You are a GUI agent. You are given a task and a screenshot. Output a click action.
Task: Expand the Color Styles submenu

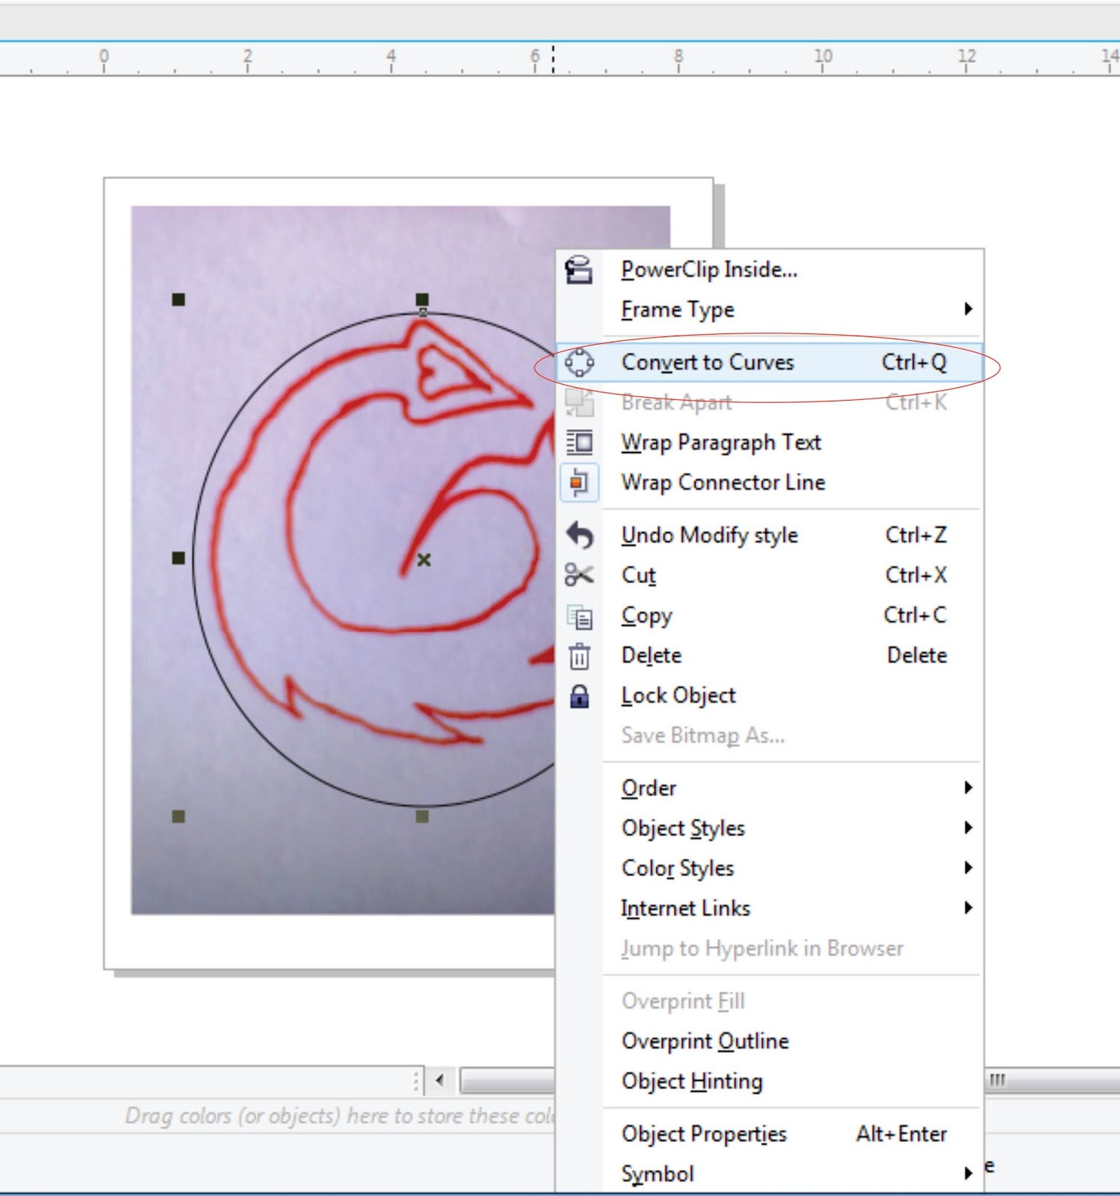tap(770, 869)
